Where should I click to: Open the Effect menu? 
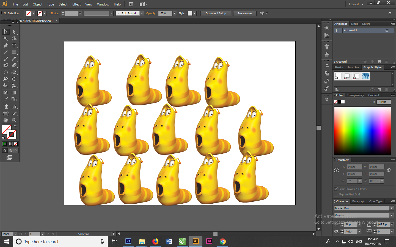[76, 4]
